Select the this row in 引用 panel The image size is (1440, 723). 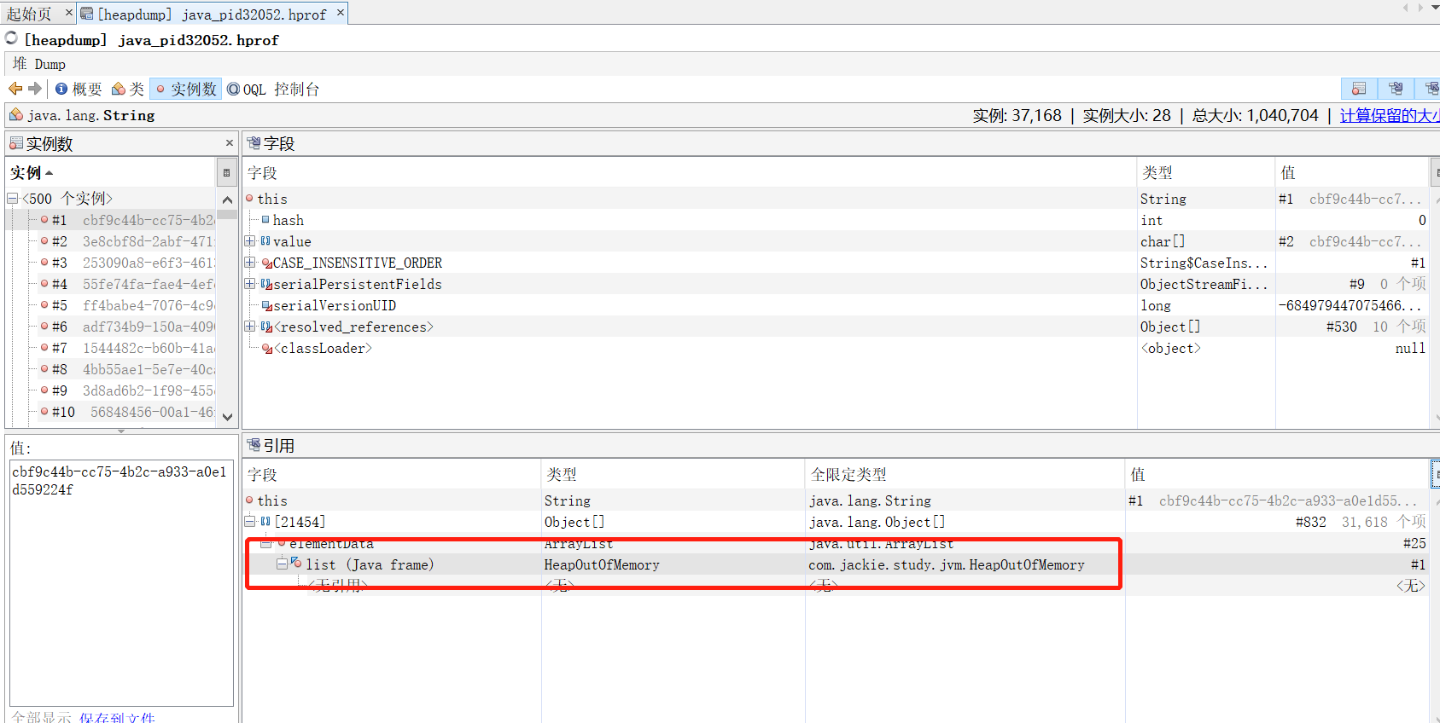tap(835, 500)
